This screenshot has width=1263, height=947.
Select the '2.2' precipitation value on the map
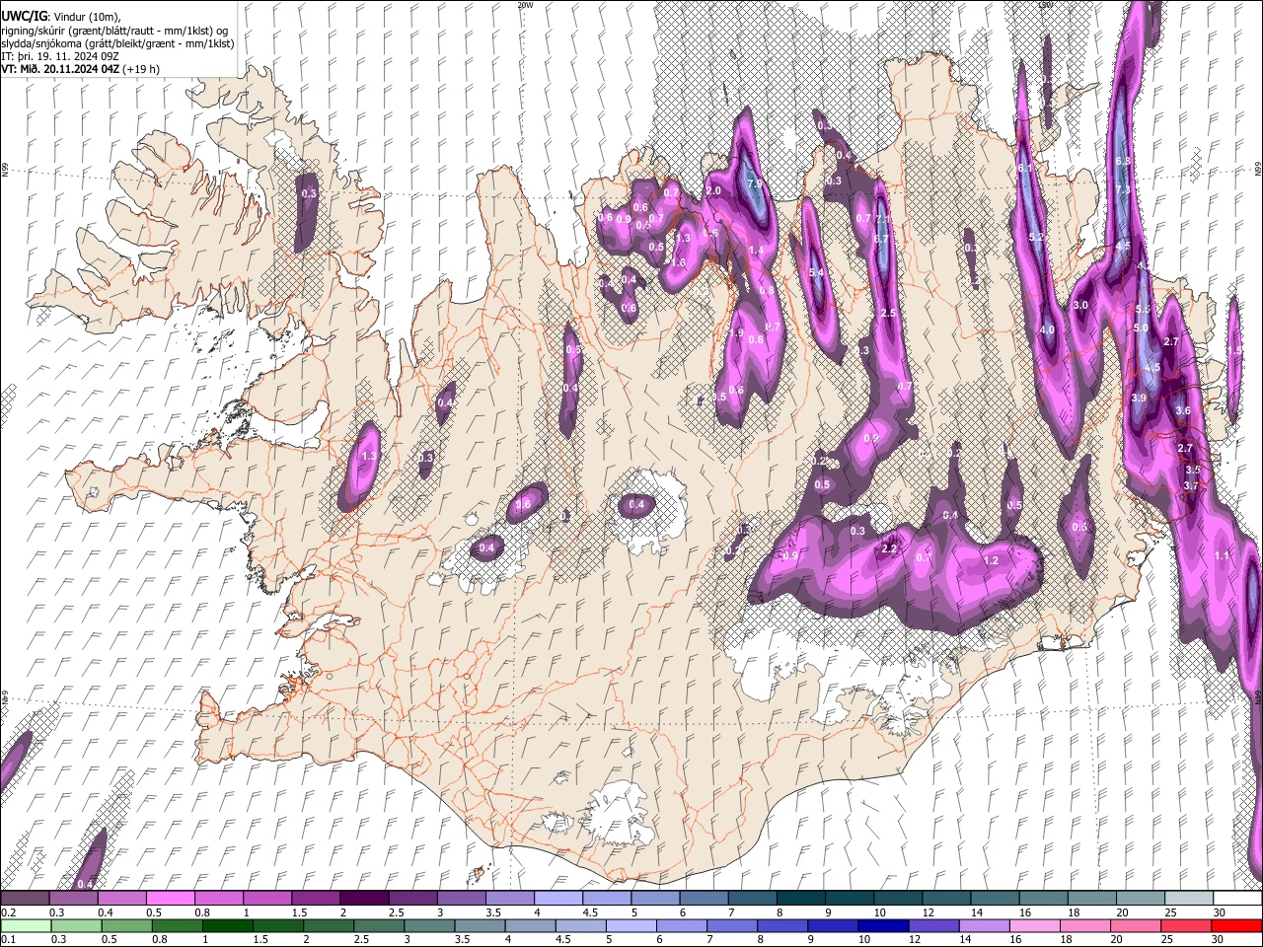(x=888, y=549)
